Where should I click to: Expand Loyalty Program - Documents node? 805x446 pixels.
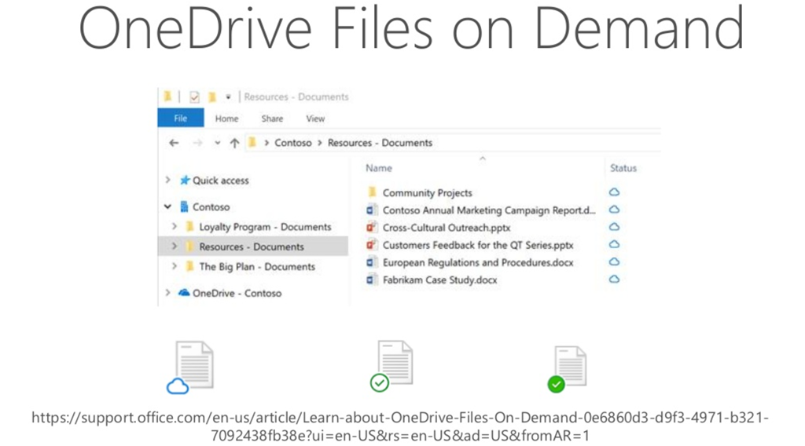(x=174, y=226)
